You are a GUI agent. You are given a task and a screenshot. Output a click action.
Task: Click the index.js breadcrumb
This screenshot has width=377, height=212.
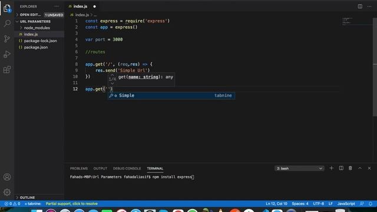pyautogui.click(x=82, y=15)
